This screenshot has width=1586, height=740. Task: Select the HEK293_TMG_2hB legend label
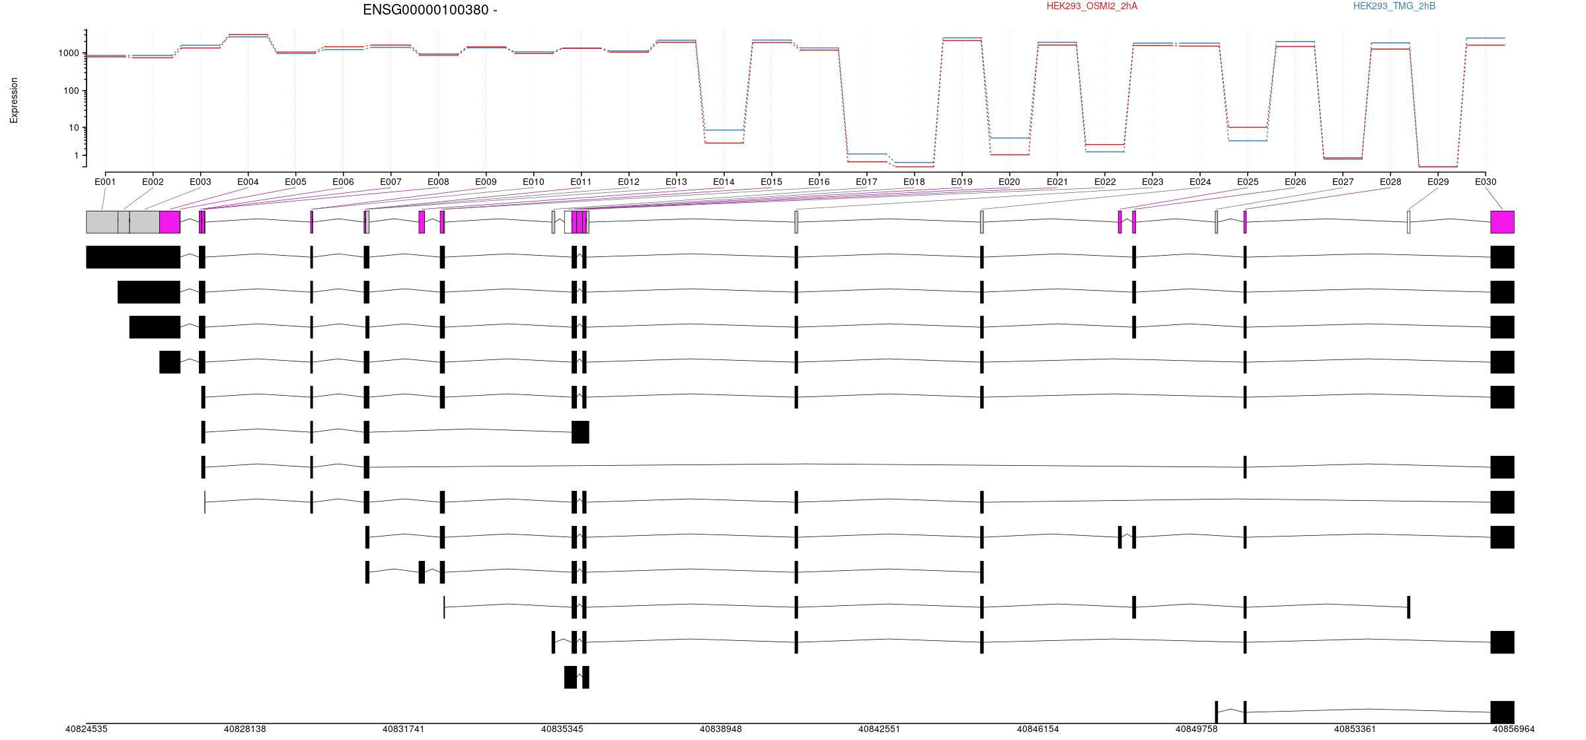pyautogui.click(x=1394, y=6)
